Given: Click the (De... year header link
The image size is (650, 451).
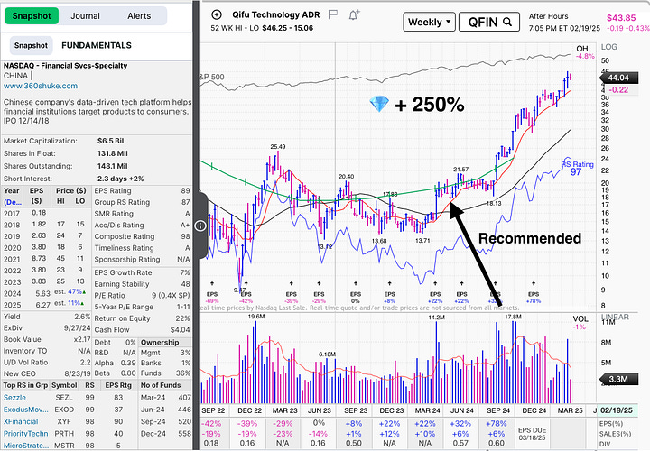Looking at the screenshot, I should [x=13, y=202].
